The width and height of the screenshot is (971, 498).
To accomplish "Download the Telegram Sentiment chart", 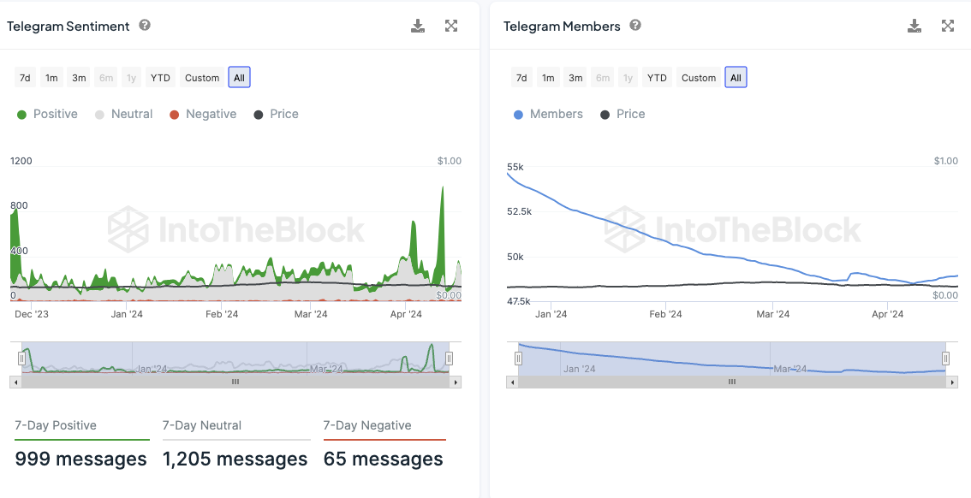I will coord(418,26).
